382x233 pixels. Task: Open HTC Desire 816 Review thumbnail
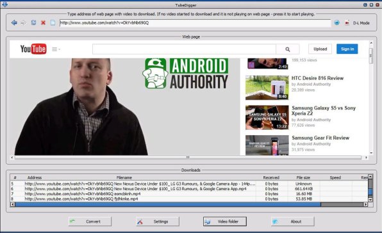267,88
